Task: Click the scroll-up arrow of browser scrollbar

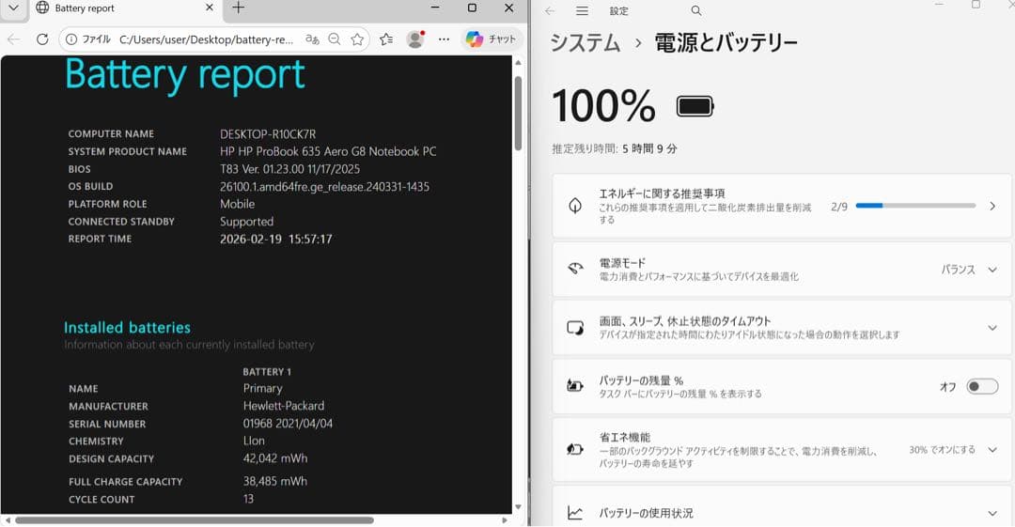Action: (x=518, y=63)
